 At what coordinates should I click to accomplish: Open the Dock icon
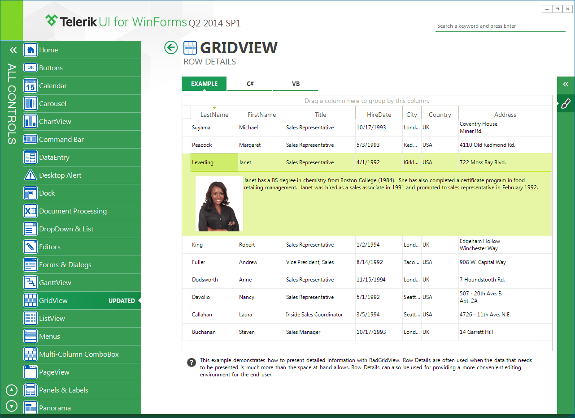pos(30,193)
